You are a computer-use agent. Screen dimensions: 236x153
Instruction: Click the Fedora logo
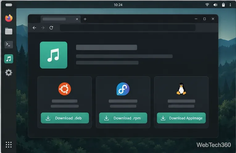pos(123,89)
